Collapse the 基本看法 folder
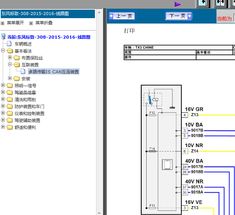 tap(3, 51)
